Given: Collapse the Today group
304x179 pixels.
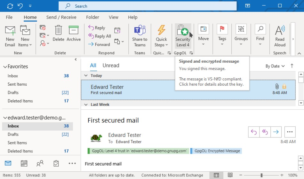Looking at the screenshot, I should pos(86,75).
